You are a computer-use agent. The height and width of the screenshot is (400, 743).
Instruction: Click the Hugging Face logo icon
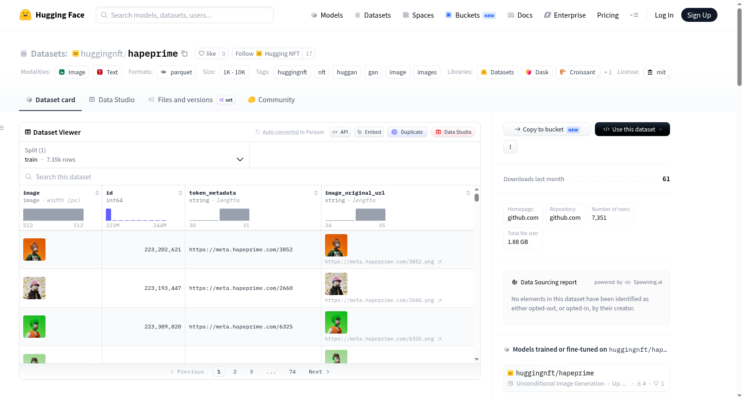click(x=26, y=15)
